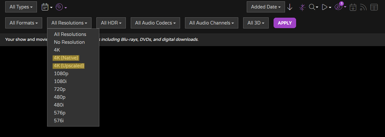Open the magnifying glass search icon
Viewport: 385px width, 137px height.
(313, 7)
